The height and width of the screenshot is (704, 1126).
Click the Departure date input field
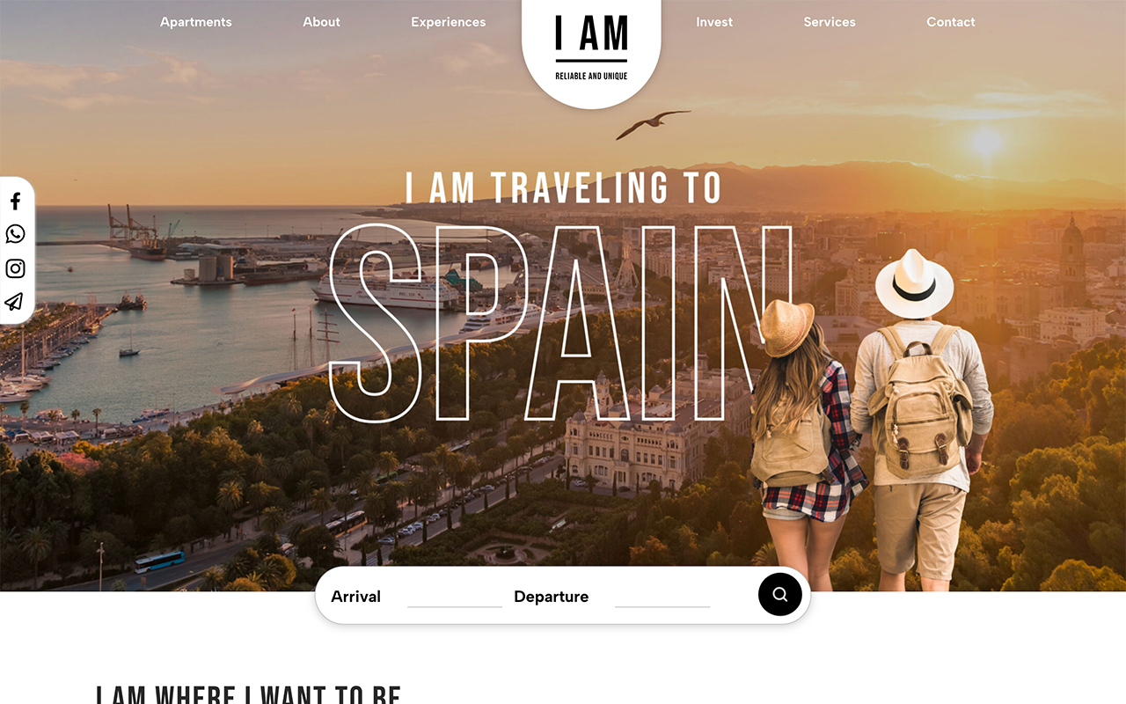coord(662,596)
